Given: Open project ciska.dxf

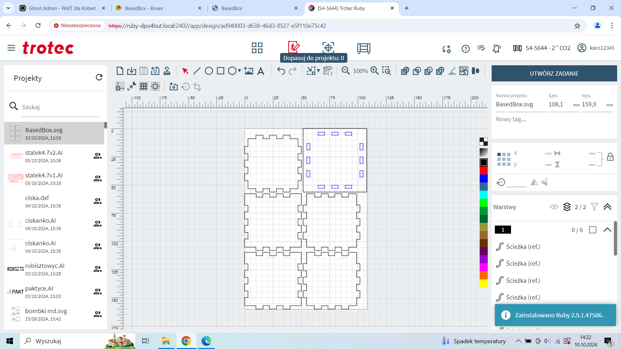Looking at the screenshot, I should 54,201.
